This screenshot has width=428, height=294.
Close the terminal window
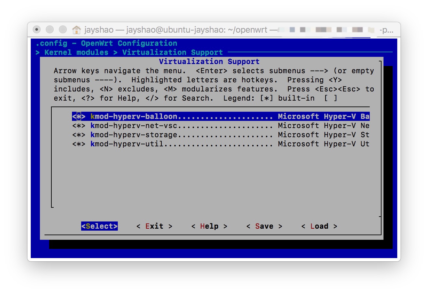37,29
